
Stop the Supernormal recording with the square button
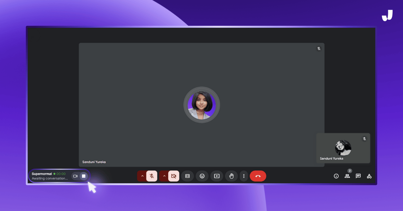[x=84, y=176]
